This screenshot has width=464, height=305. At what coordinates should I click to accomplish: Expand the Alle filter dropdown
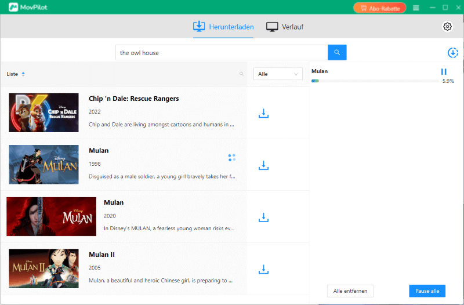coord(278,74)
